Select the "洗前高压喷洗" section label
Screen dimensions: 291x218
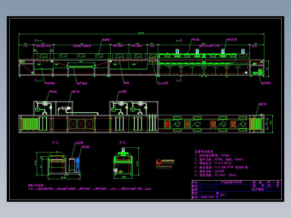(x=43, y=46)
